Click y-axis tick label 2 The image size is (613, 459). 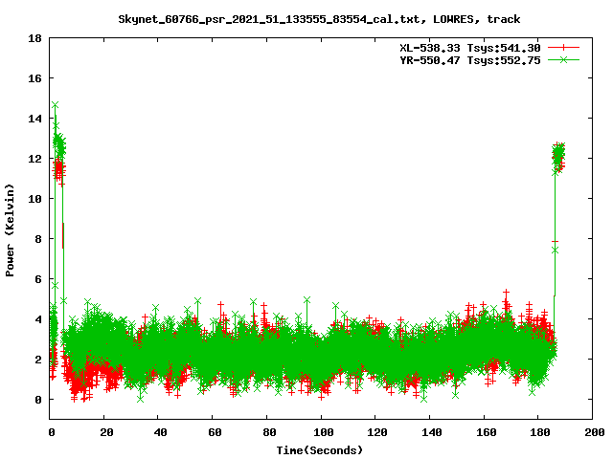coord(38,360)
